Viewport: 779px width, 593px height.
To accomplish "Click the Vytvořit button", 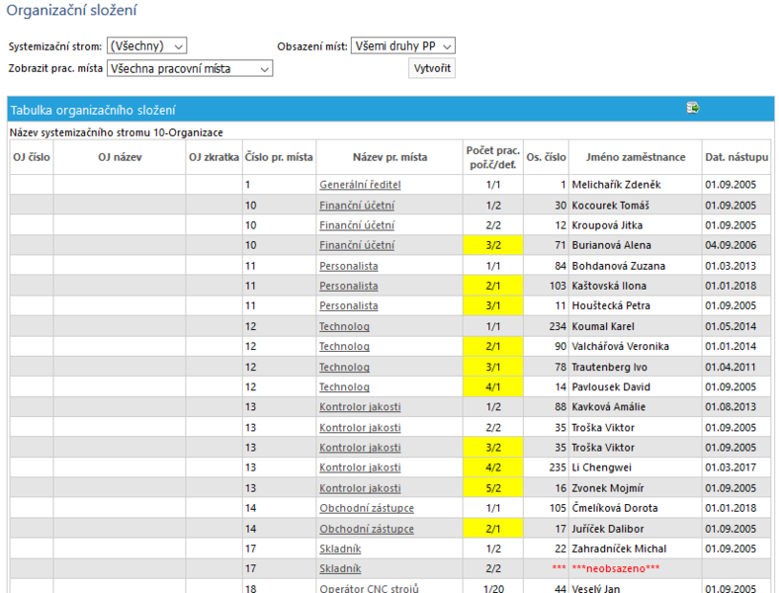I will point(432,68).
